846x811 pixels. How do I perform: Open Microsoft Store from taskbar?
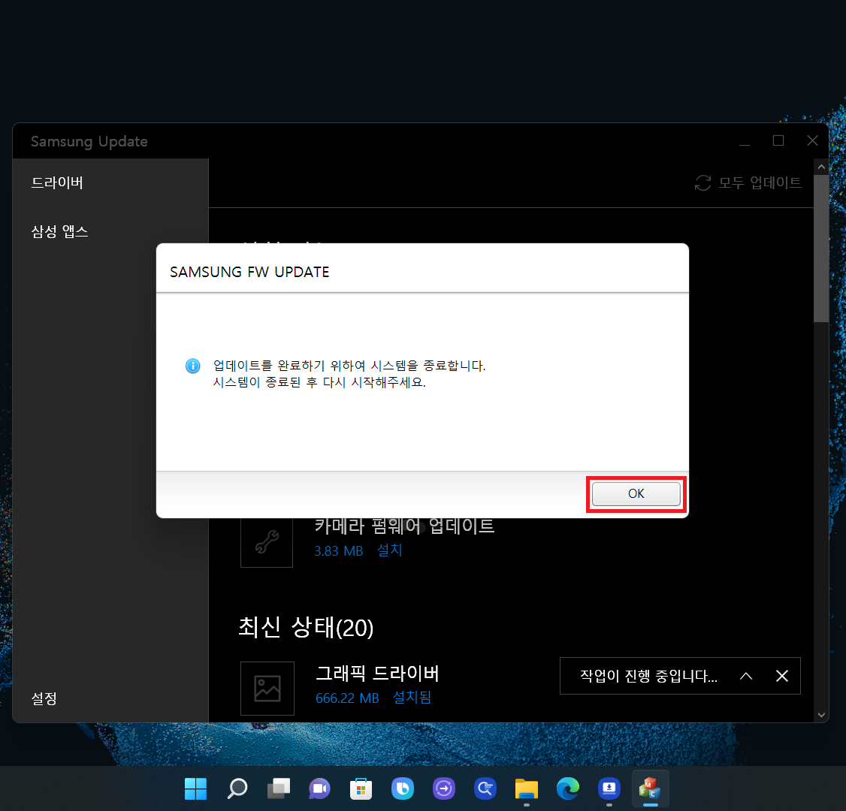(361, 789)
